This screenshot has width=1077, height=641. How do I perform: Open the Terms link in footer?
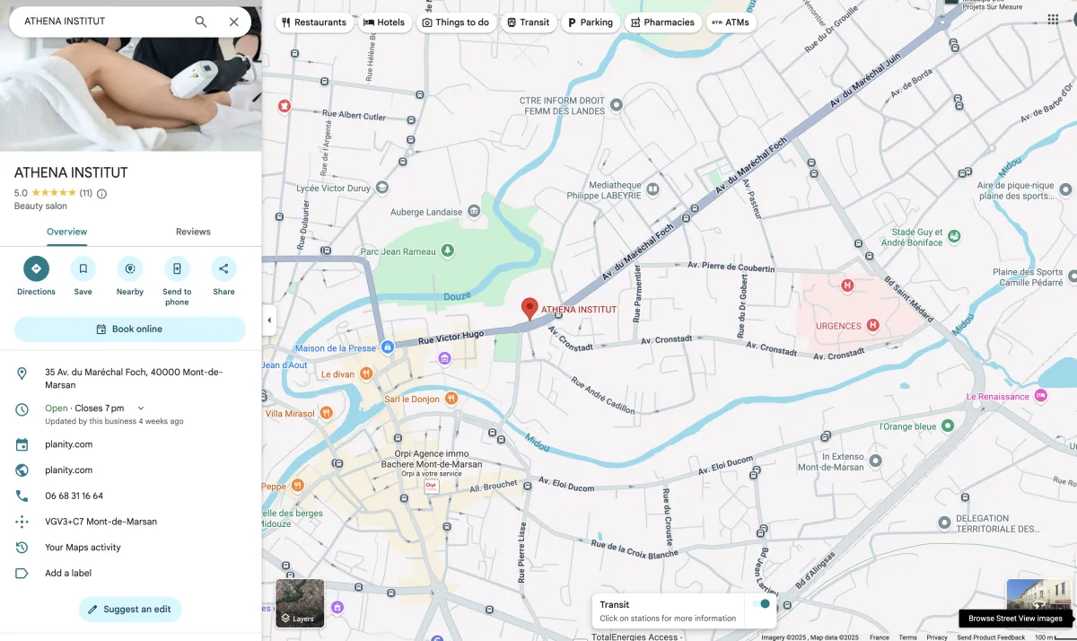[x=908, y=637]
